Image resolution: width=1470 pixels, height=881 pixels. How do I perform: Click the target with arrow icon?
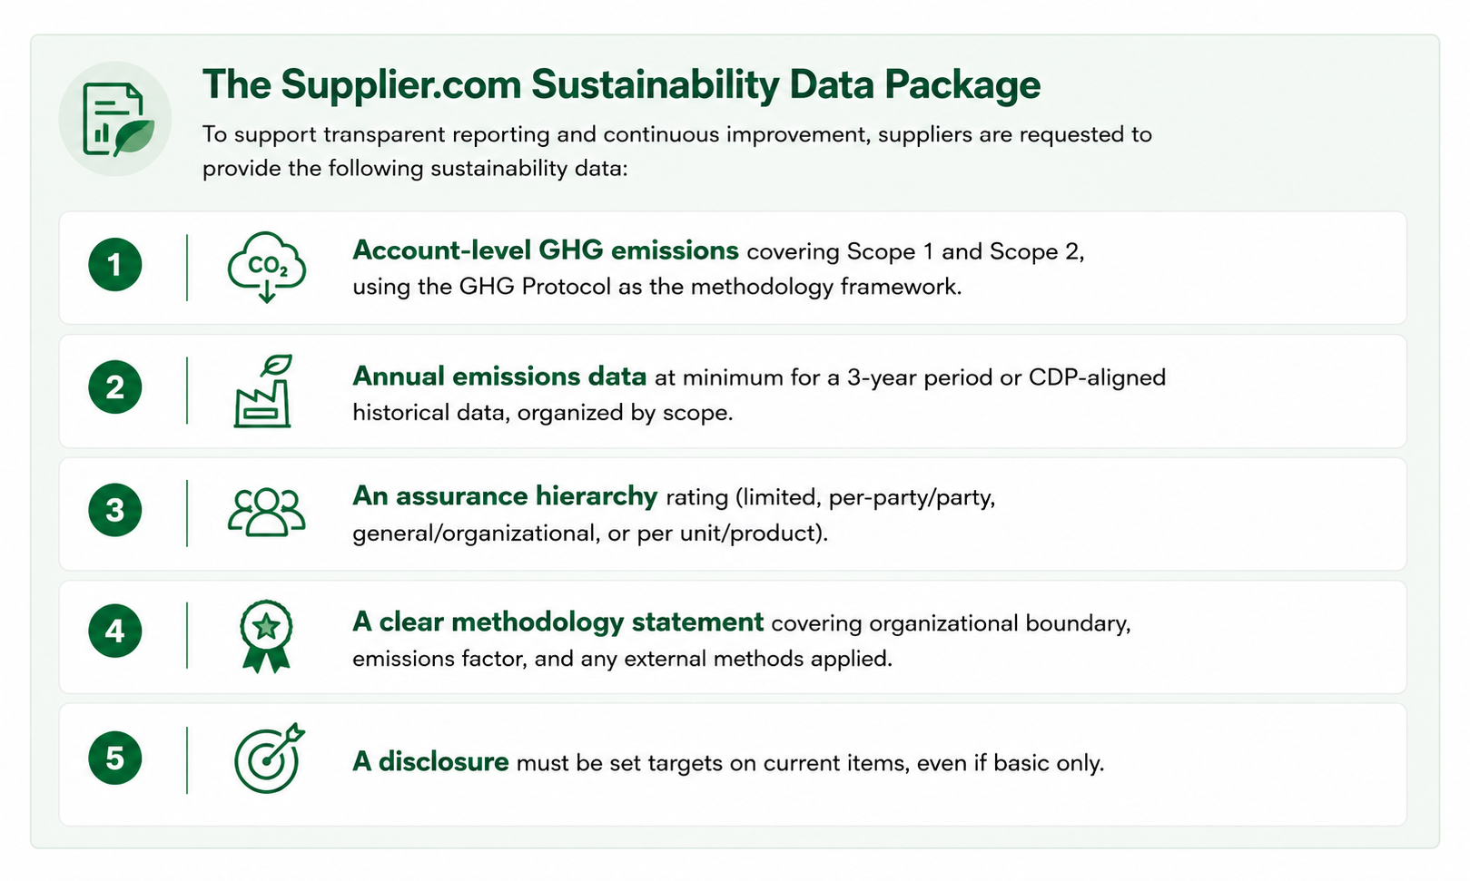[269, 759]
